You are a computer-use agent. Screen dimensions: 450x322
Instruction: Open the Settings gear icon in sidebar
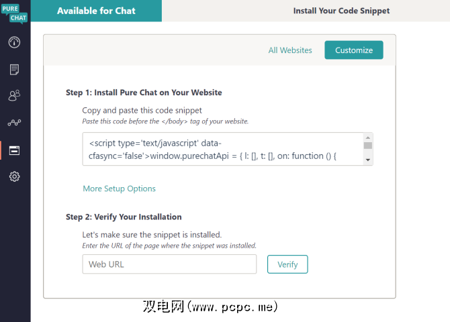coord(15,176)
